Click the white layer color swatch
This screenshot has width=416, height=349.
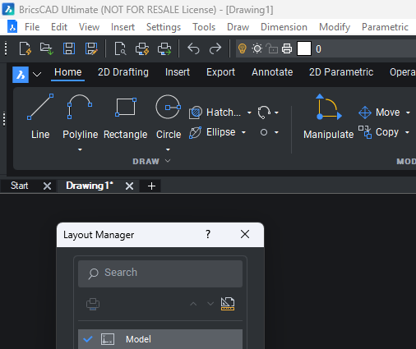point(304,49)
